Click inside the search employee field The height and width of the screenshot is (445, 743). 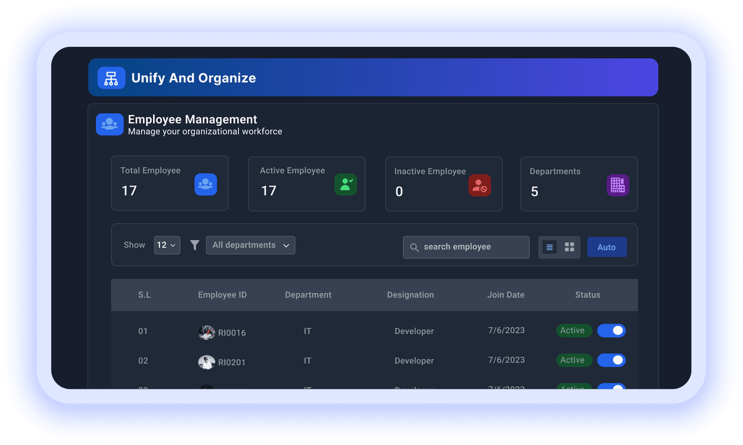pyautogui.click(x=466, y=247)
